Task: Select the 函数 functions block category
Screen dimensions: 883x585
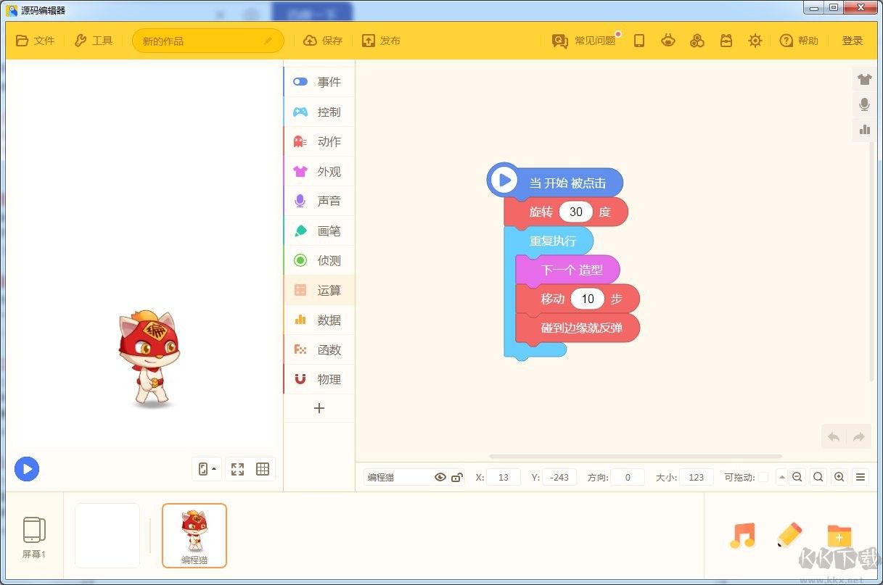Action: click(x=319, y=349)
